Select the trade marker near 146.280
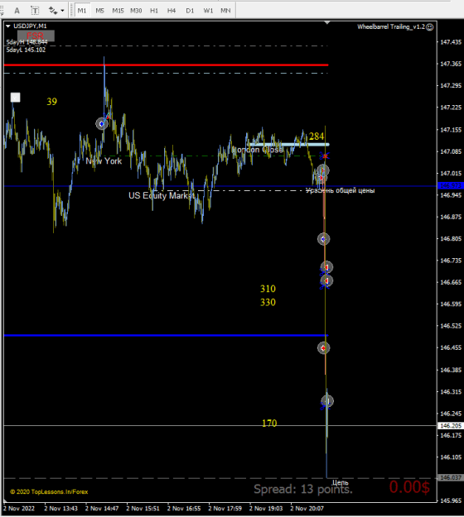 tap(327, 401)
